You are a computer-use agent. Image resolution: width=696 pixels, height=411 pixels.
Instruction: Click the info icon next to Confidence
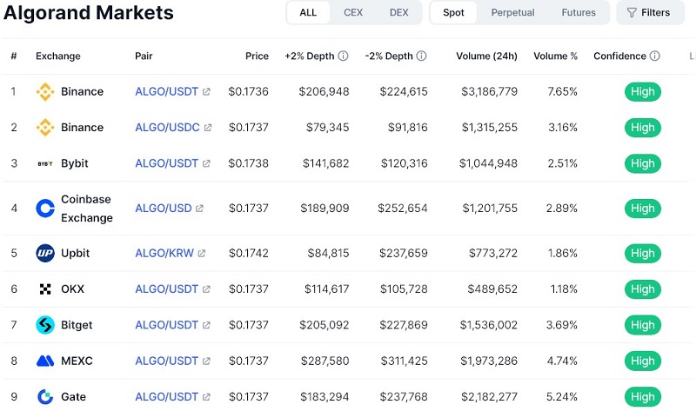(x=655, y=56)
